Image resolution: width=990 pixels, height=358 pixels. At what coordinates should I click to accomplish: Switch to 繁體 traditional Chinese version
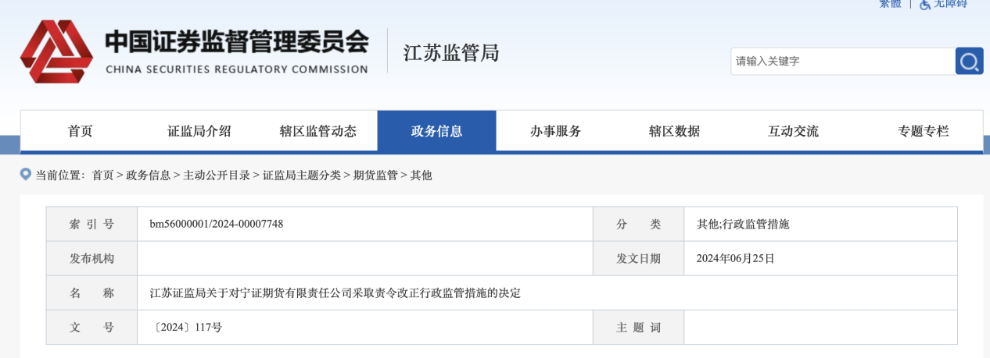pos(890,4)
